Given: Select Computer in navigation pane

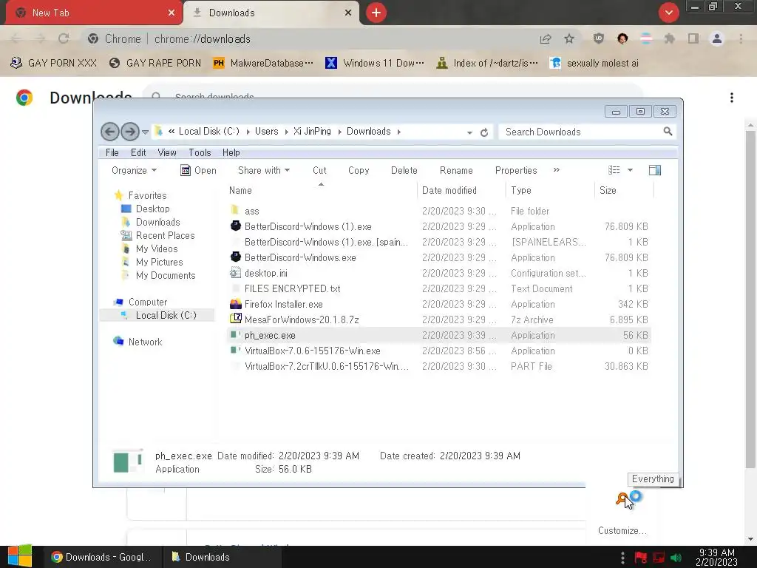Looking at the screenshot, I should click(x=147, y=302).
